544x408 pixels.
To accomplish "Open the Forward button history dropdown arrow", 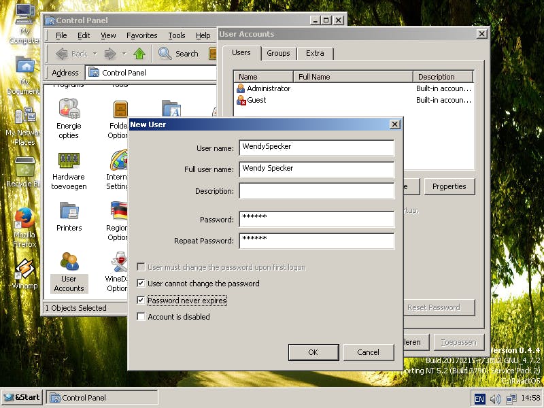I will tap(124, 54).
